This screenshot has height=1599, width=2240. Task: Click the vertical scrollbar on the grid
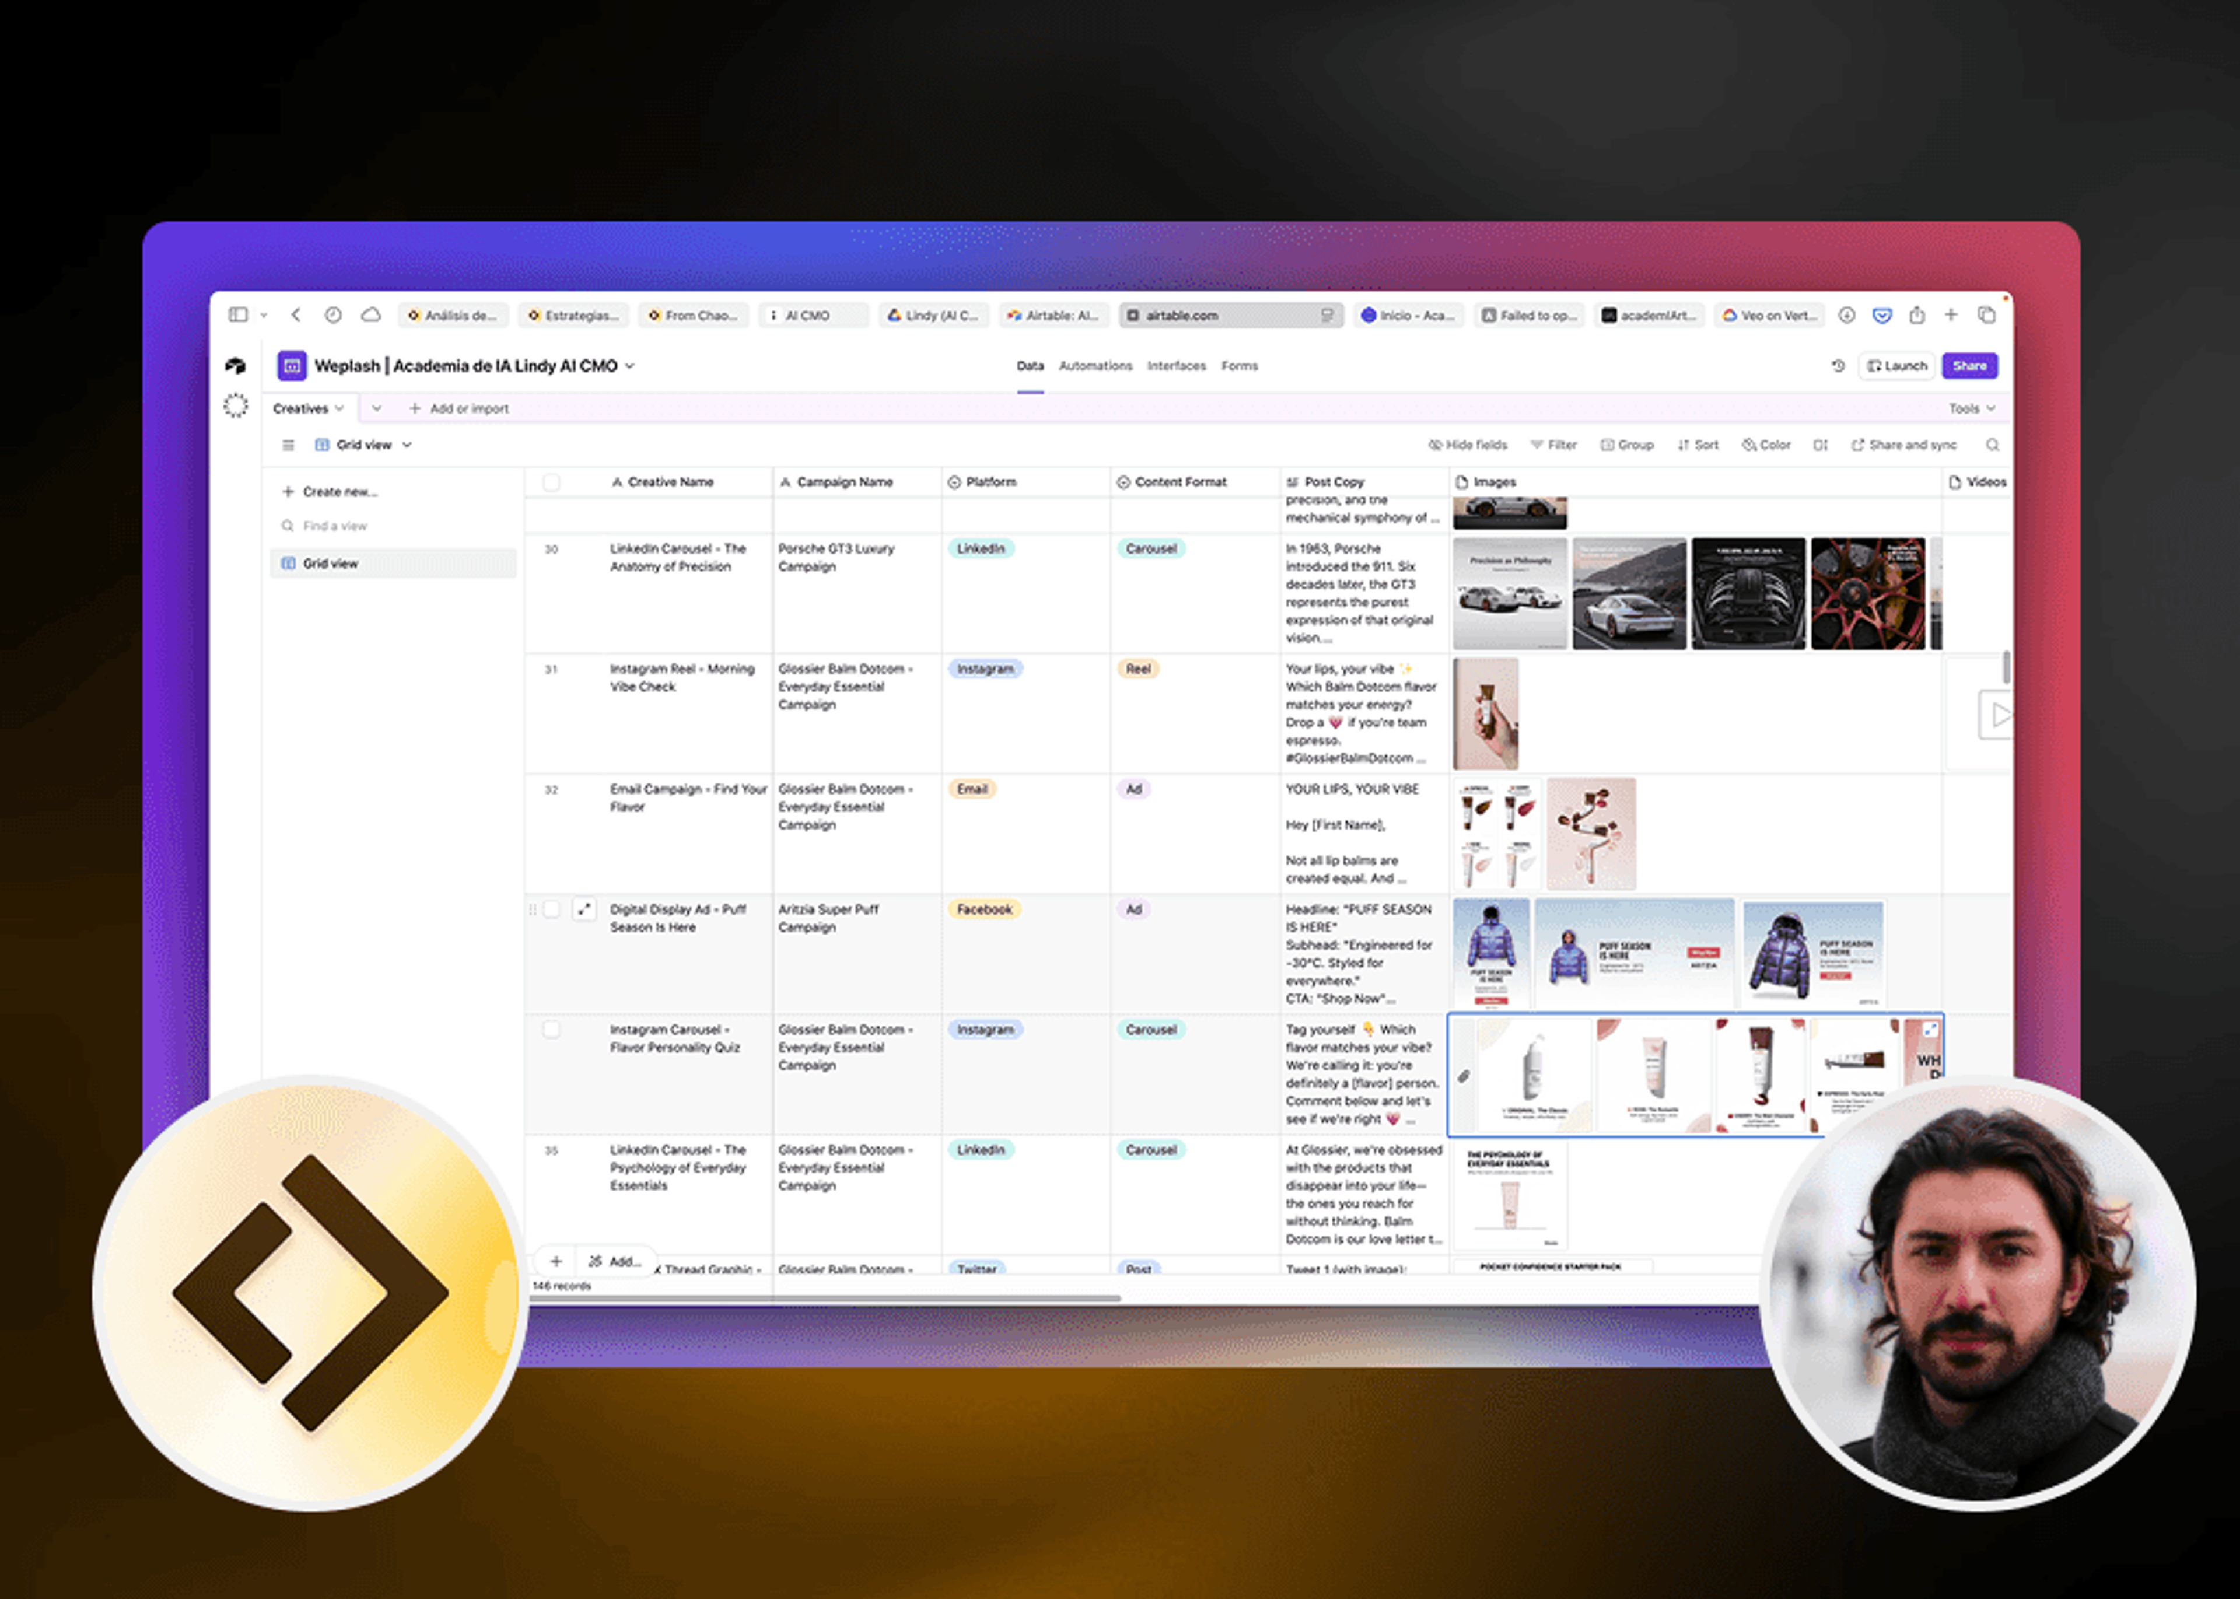click(x=2006, y=667)
